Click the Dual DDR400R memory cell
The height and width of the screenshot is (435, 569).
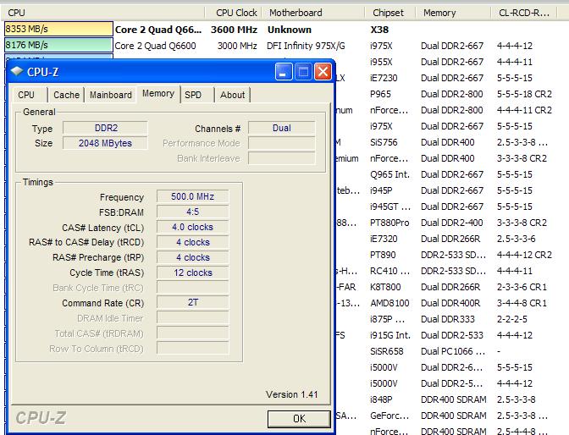click(x=450, y=303)
